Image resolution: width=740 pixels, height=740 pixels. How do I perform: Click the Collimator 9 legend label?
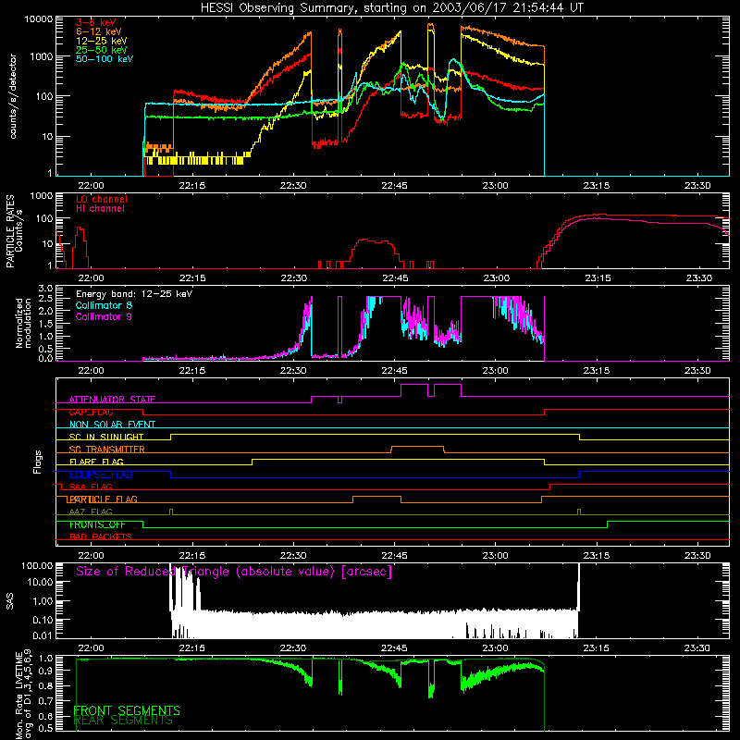pos(104,316)
